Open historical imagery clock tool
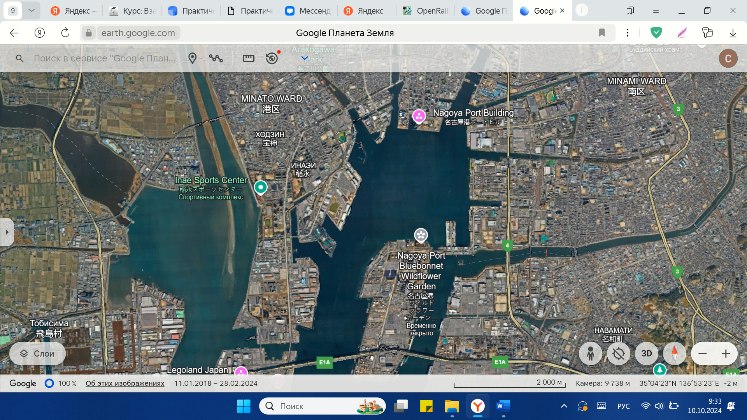Image resolution: width=747 pixels, height=420 pixels. pyautogui.click(x=272, y=58)
